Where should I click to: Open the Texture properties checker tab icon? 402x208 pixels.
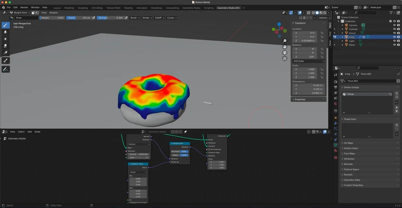pyautogui.click(x=336, y=158)
